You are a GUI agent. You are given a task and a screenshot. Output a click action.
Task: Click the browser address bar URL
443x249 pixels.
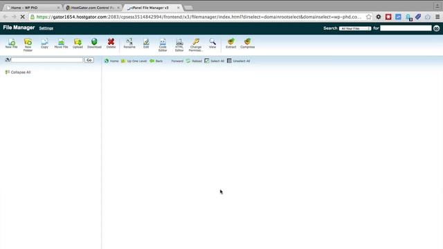pyautogui.click(x=199, y=17)
